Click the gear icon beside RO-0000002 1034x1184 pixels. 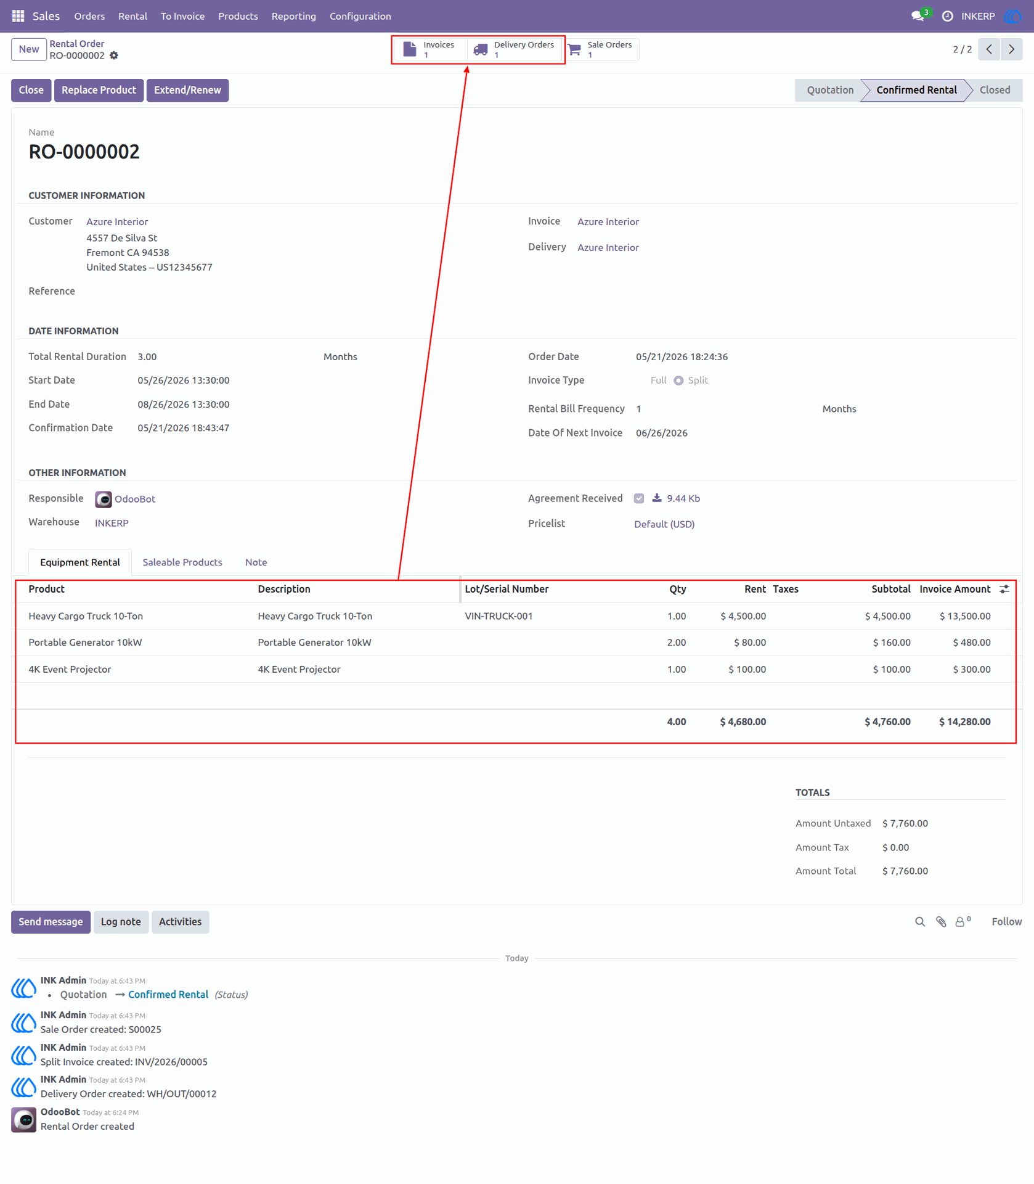[x=114, y=55]
